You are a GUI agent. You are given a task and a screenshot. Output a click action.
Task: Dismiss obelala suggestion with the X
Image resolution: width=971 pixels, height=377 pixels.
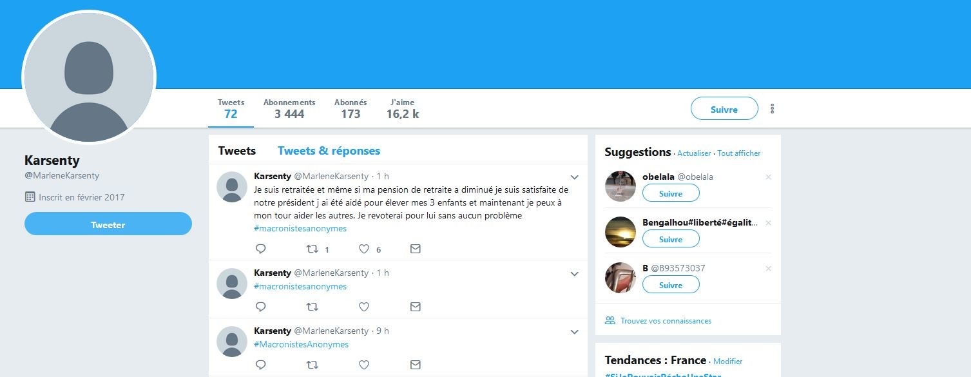tap(768, 177)
